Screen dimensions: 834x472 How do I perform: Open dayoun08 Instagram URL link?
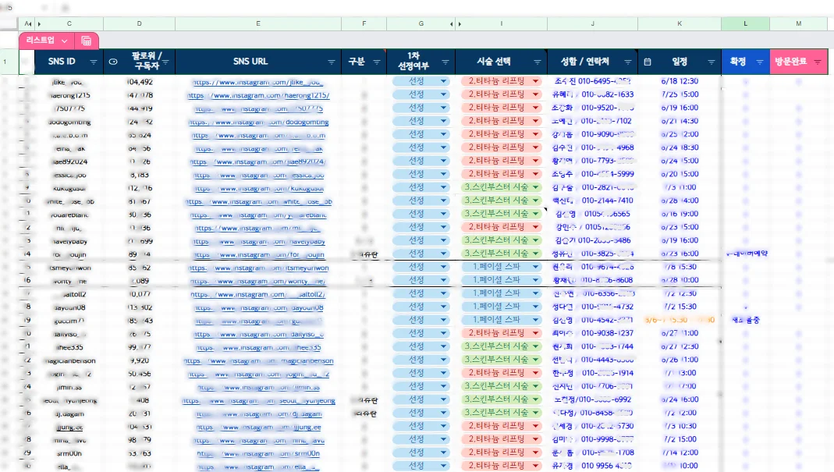click(x=258, y=307)
